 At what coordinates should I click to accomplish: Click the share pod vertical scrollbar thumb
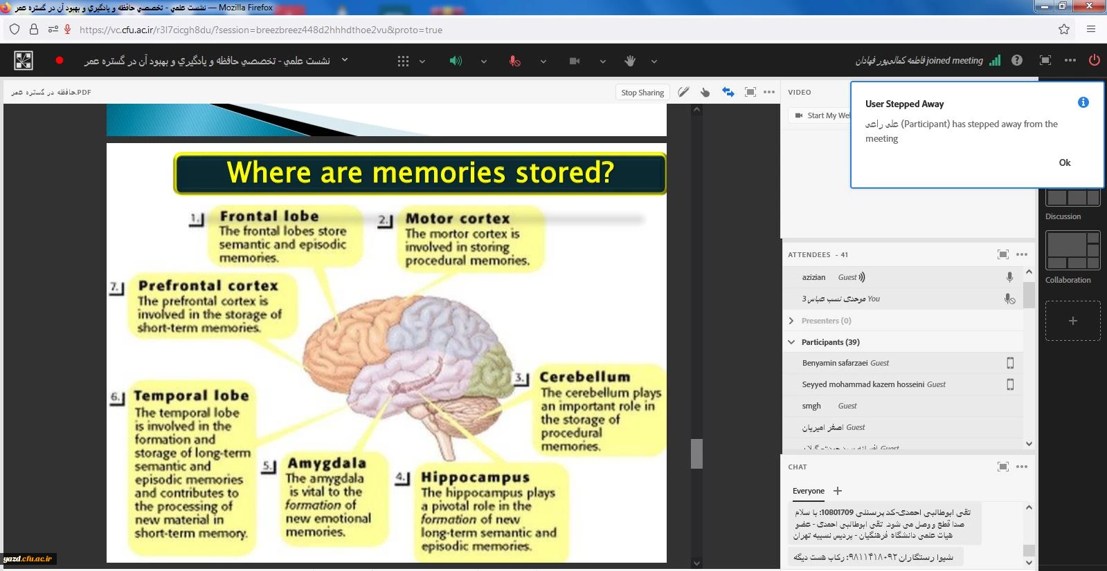coord(696,453)
